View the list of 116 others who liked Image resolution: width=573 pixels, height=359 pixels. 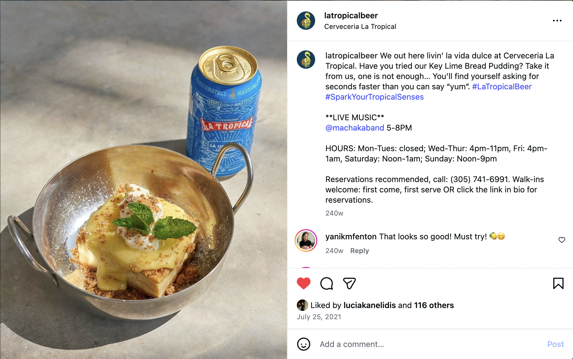(x=434, y=305)
